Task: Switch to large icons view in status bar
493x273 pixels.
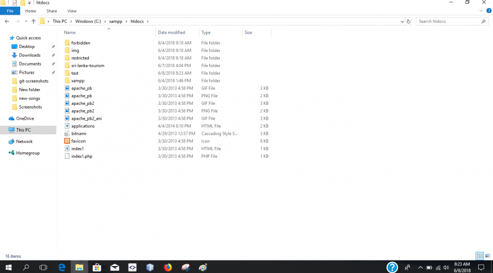Action: (487, 256)
